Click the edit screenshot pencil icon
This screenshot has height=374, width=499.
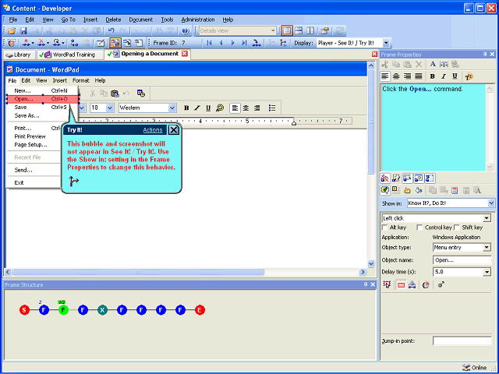(x=101, y=43)
